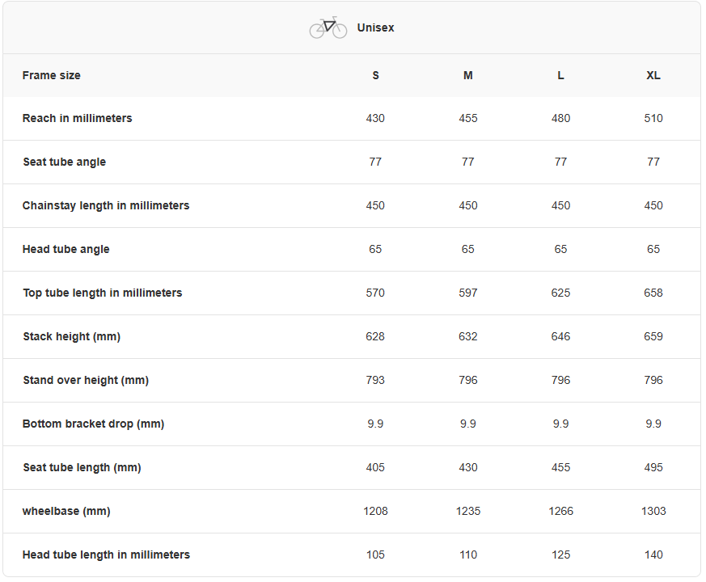Select Chainstay length in millimeters label
This screenshot has width=706, height=582.
(106, 205)
